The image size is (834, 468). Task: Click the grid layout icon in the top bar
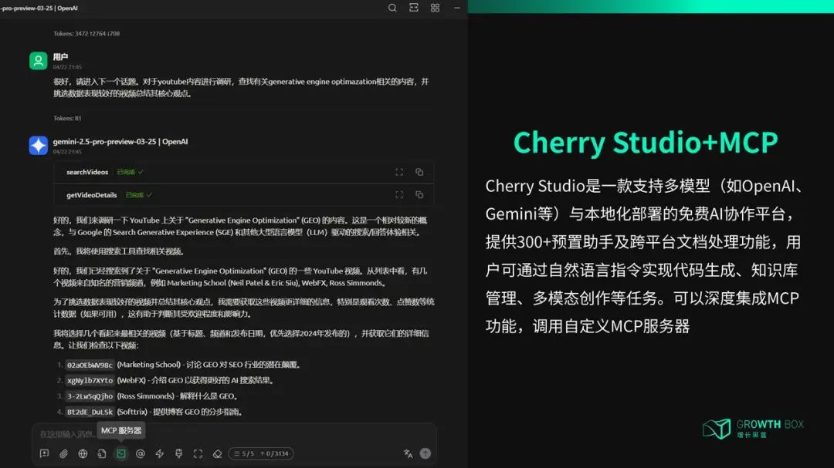pos(435,8)
